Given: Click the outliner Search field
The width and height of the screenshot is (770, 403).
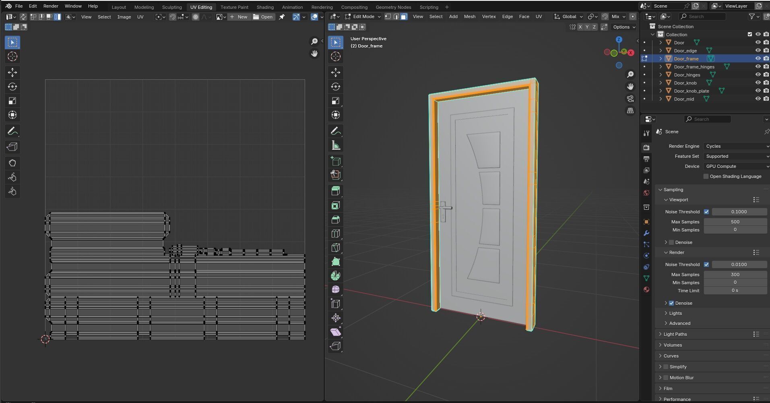Looking at the screenshot, I should (x=702, y=17).
